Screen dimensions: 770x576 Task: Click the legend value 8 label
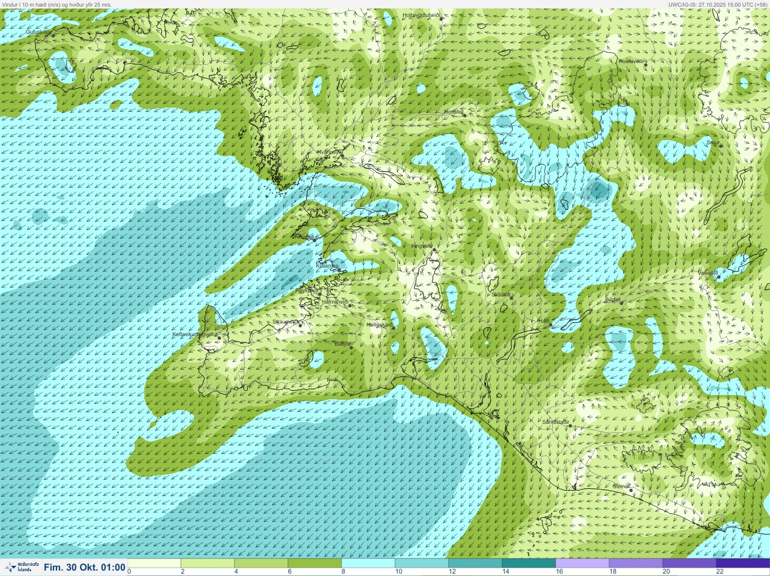coord(345,572)
